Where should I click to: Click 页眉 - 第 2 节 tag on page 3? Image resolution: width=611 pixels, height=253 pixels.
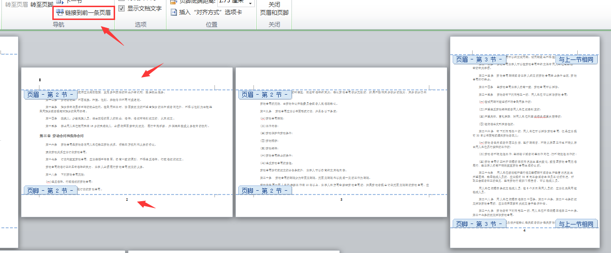pyautogui.click(x=265, y=95)
